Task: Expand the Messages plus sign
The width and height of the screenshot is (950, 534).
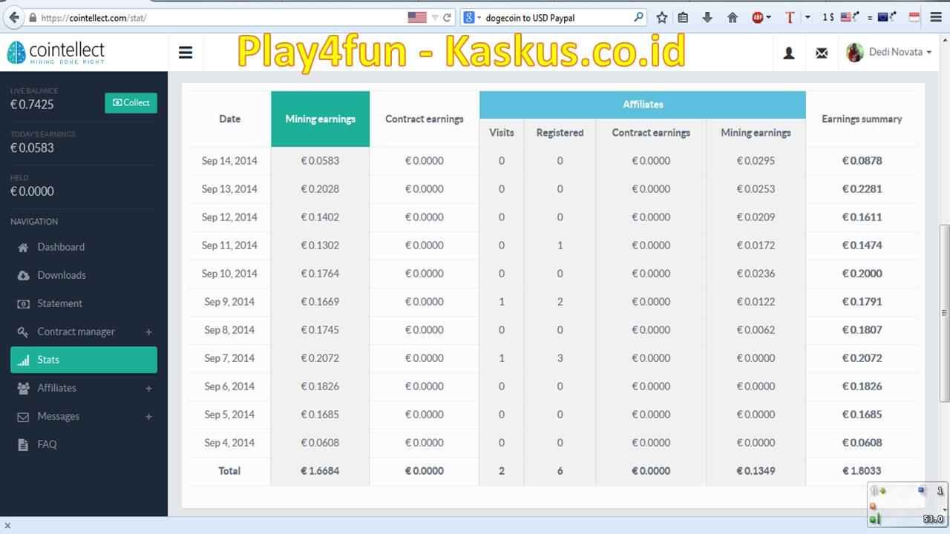Action: coord(148,416)
